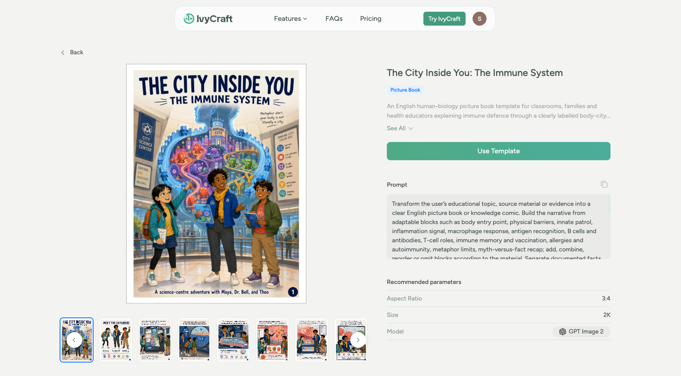Open the user avatar menu "S"
The image size is (681, 376).
[480, 19]
